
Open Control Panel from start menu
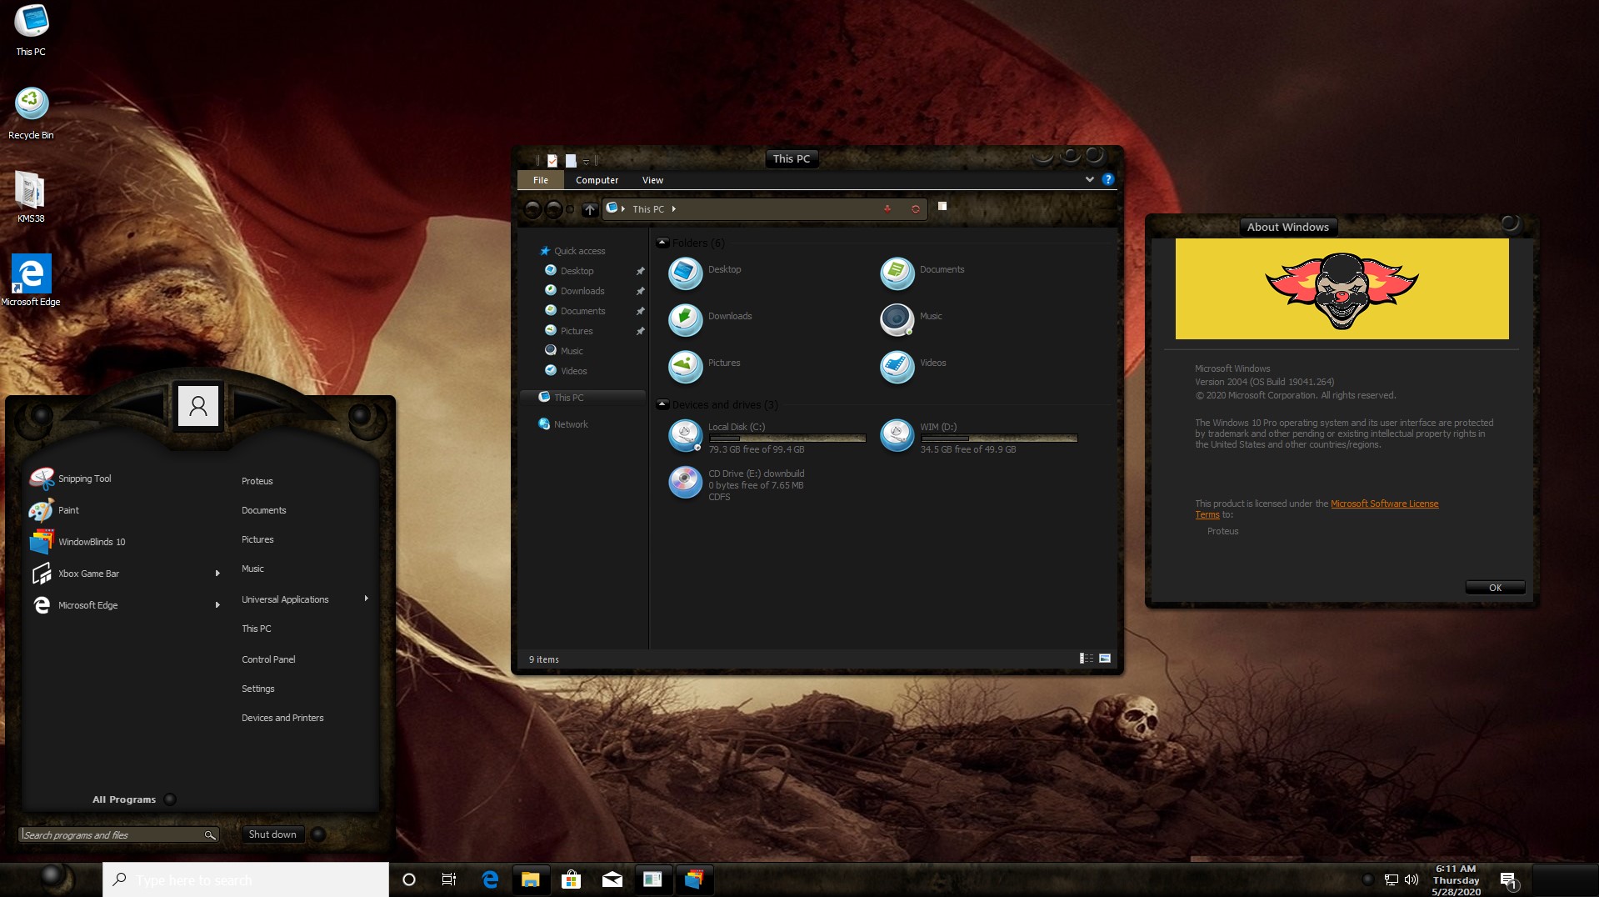(x=268, y=659)
